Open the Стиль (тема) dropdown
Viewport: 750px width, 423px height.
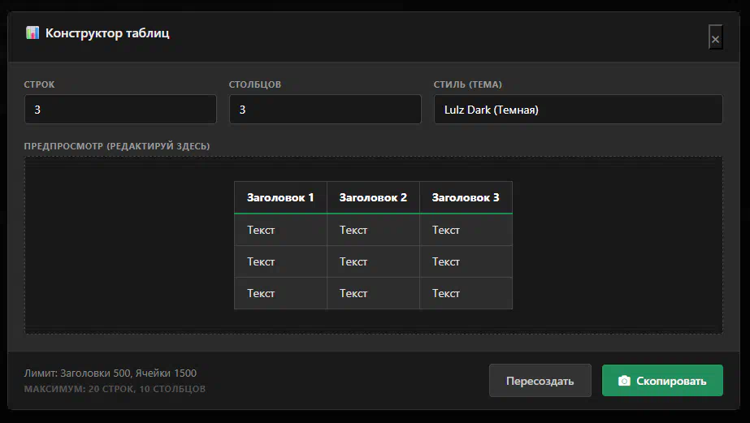(578, 110)
